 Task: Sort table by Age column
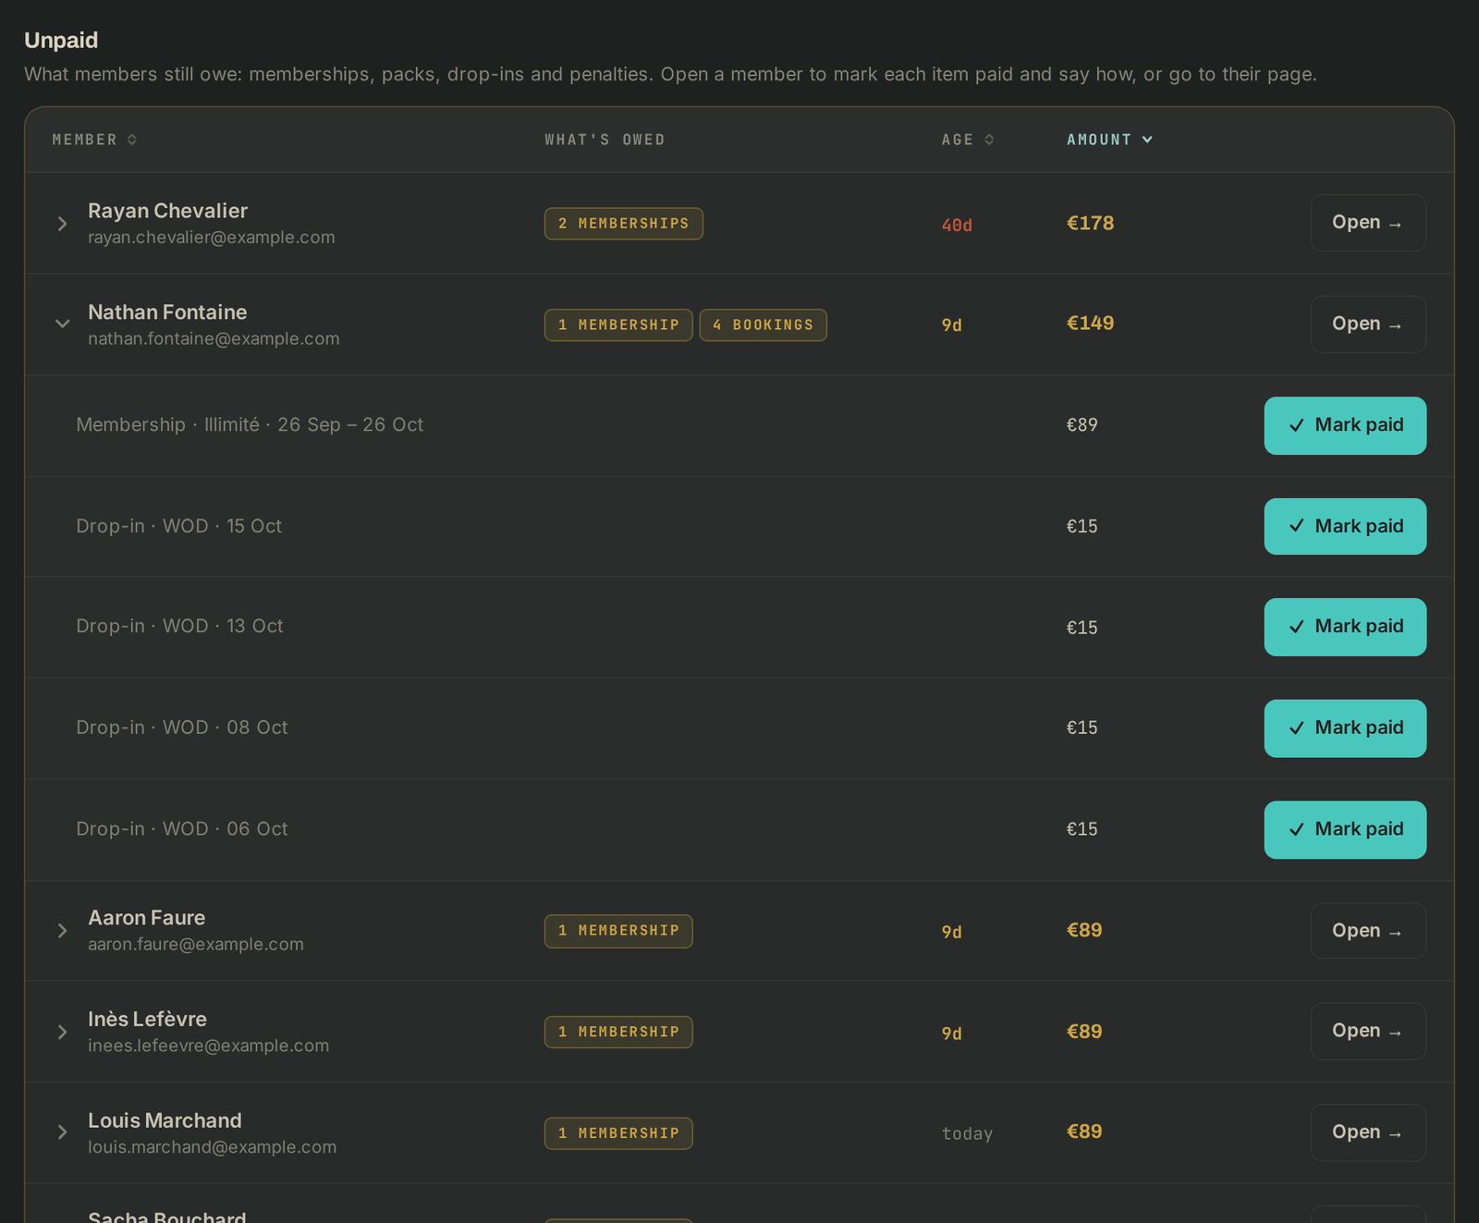(x=968, y=140)
